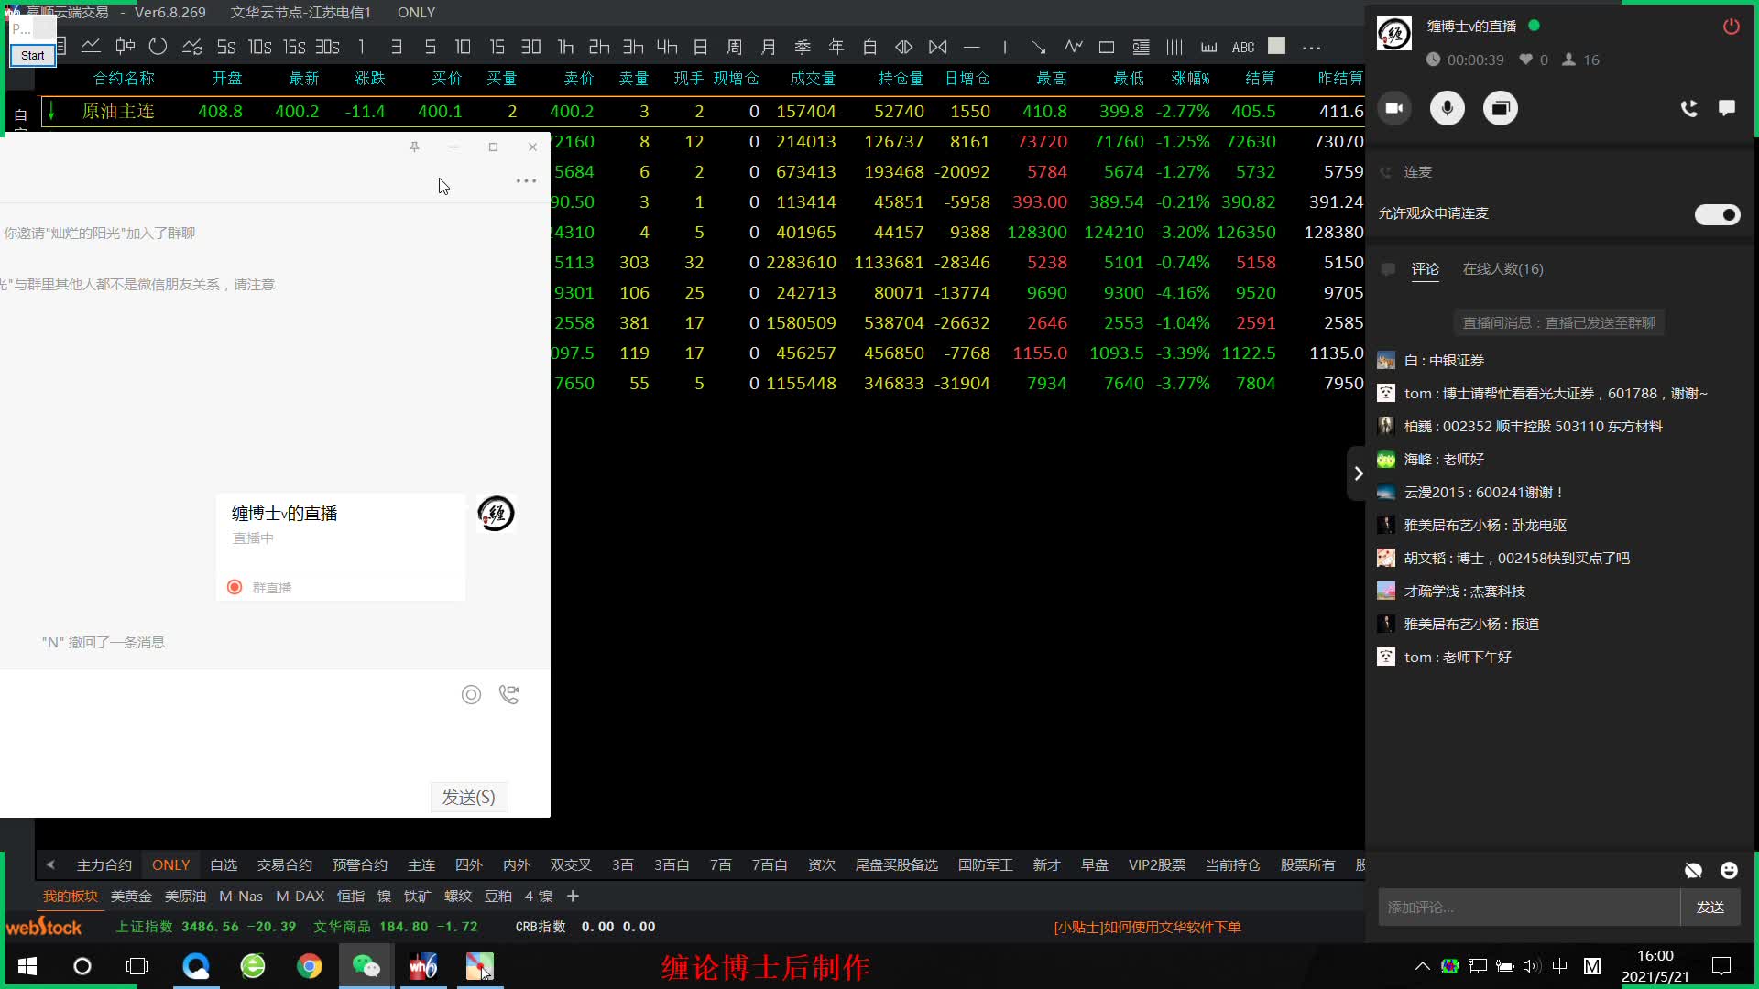The width and height of the screenshot is (1759, 989).
Task: Open the 自选 tab in market panel
Action: [221, 864]
